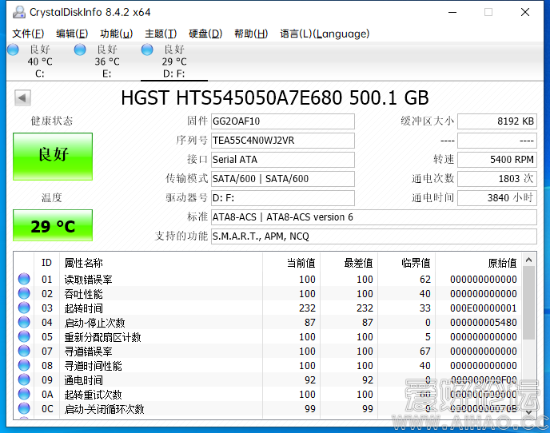Select the C: drive at 40 °C
The width and height of the screenshot is (550, 433).
coord(40,62)
